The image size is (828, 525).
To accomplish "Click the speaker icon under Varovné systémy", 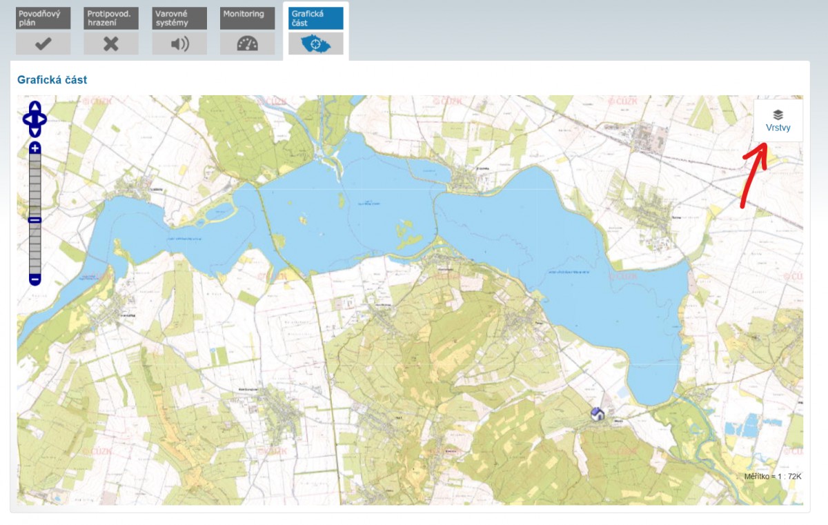I will tap(179, 43).
